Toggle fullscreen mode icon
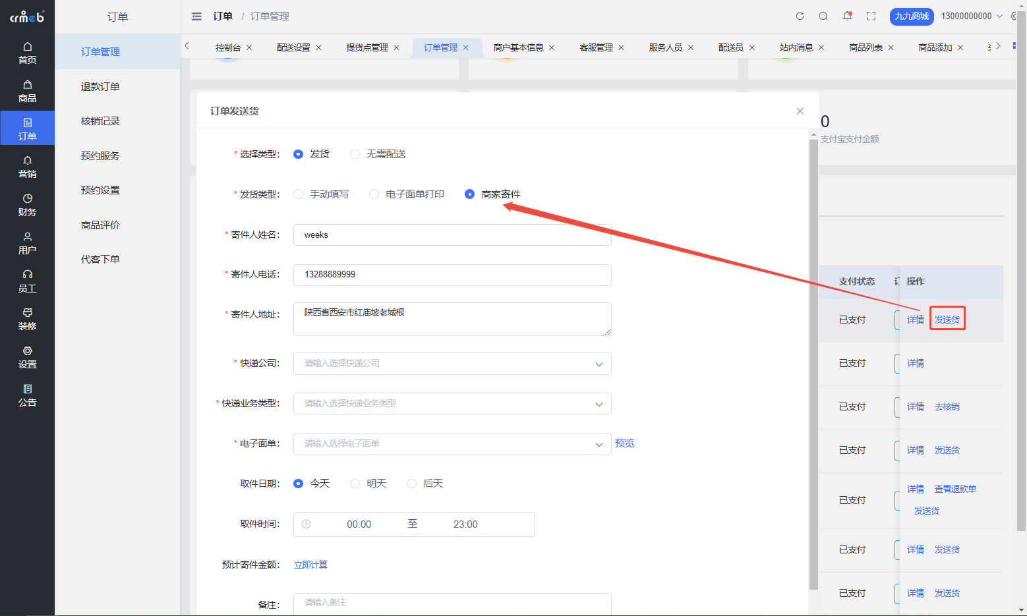 tap(871, 16)
